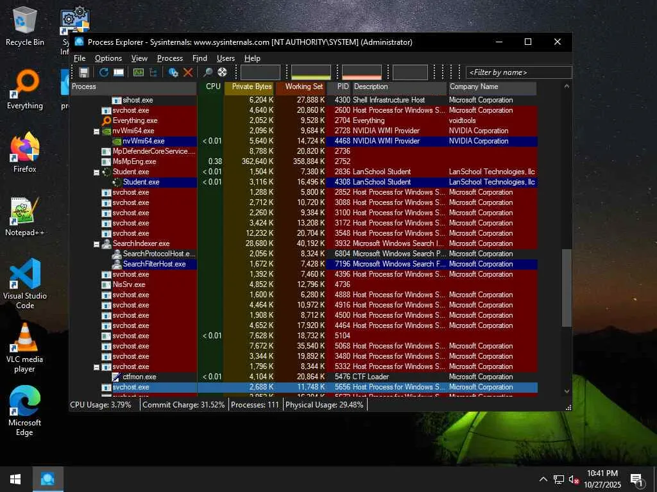Open the Users menu
The width and height of the screenshot is (657, 492).
click(x=226, y=58)
